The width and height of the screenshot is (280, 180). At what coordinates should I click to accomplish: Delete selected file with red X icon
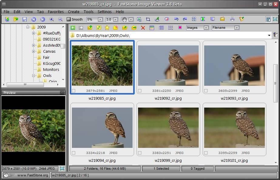click(143, 28)
